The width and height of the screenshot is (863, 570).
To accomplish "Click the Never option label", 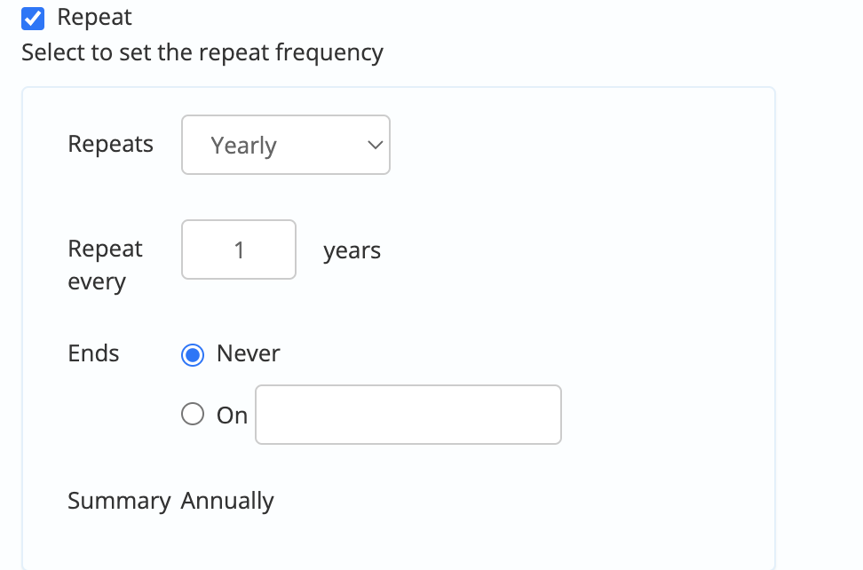I will coord(249,353).
